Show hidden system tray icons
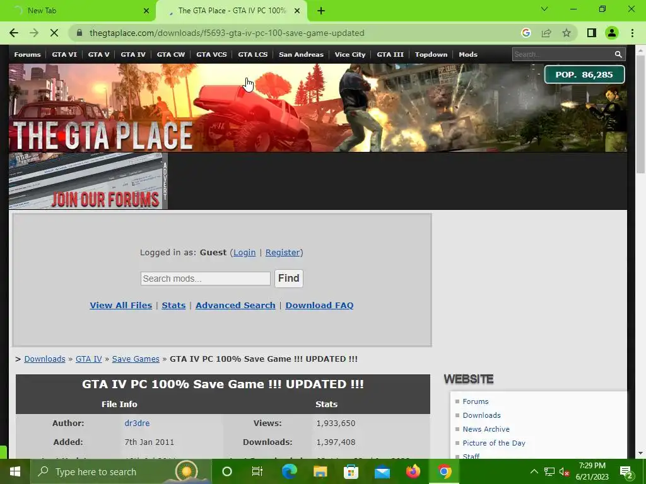 pos(534,471)
